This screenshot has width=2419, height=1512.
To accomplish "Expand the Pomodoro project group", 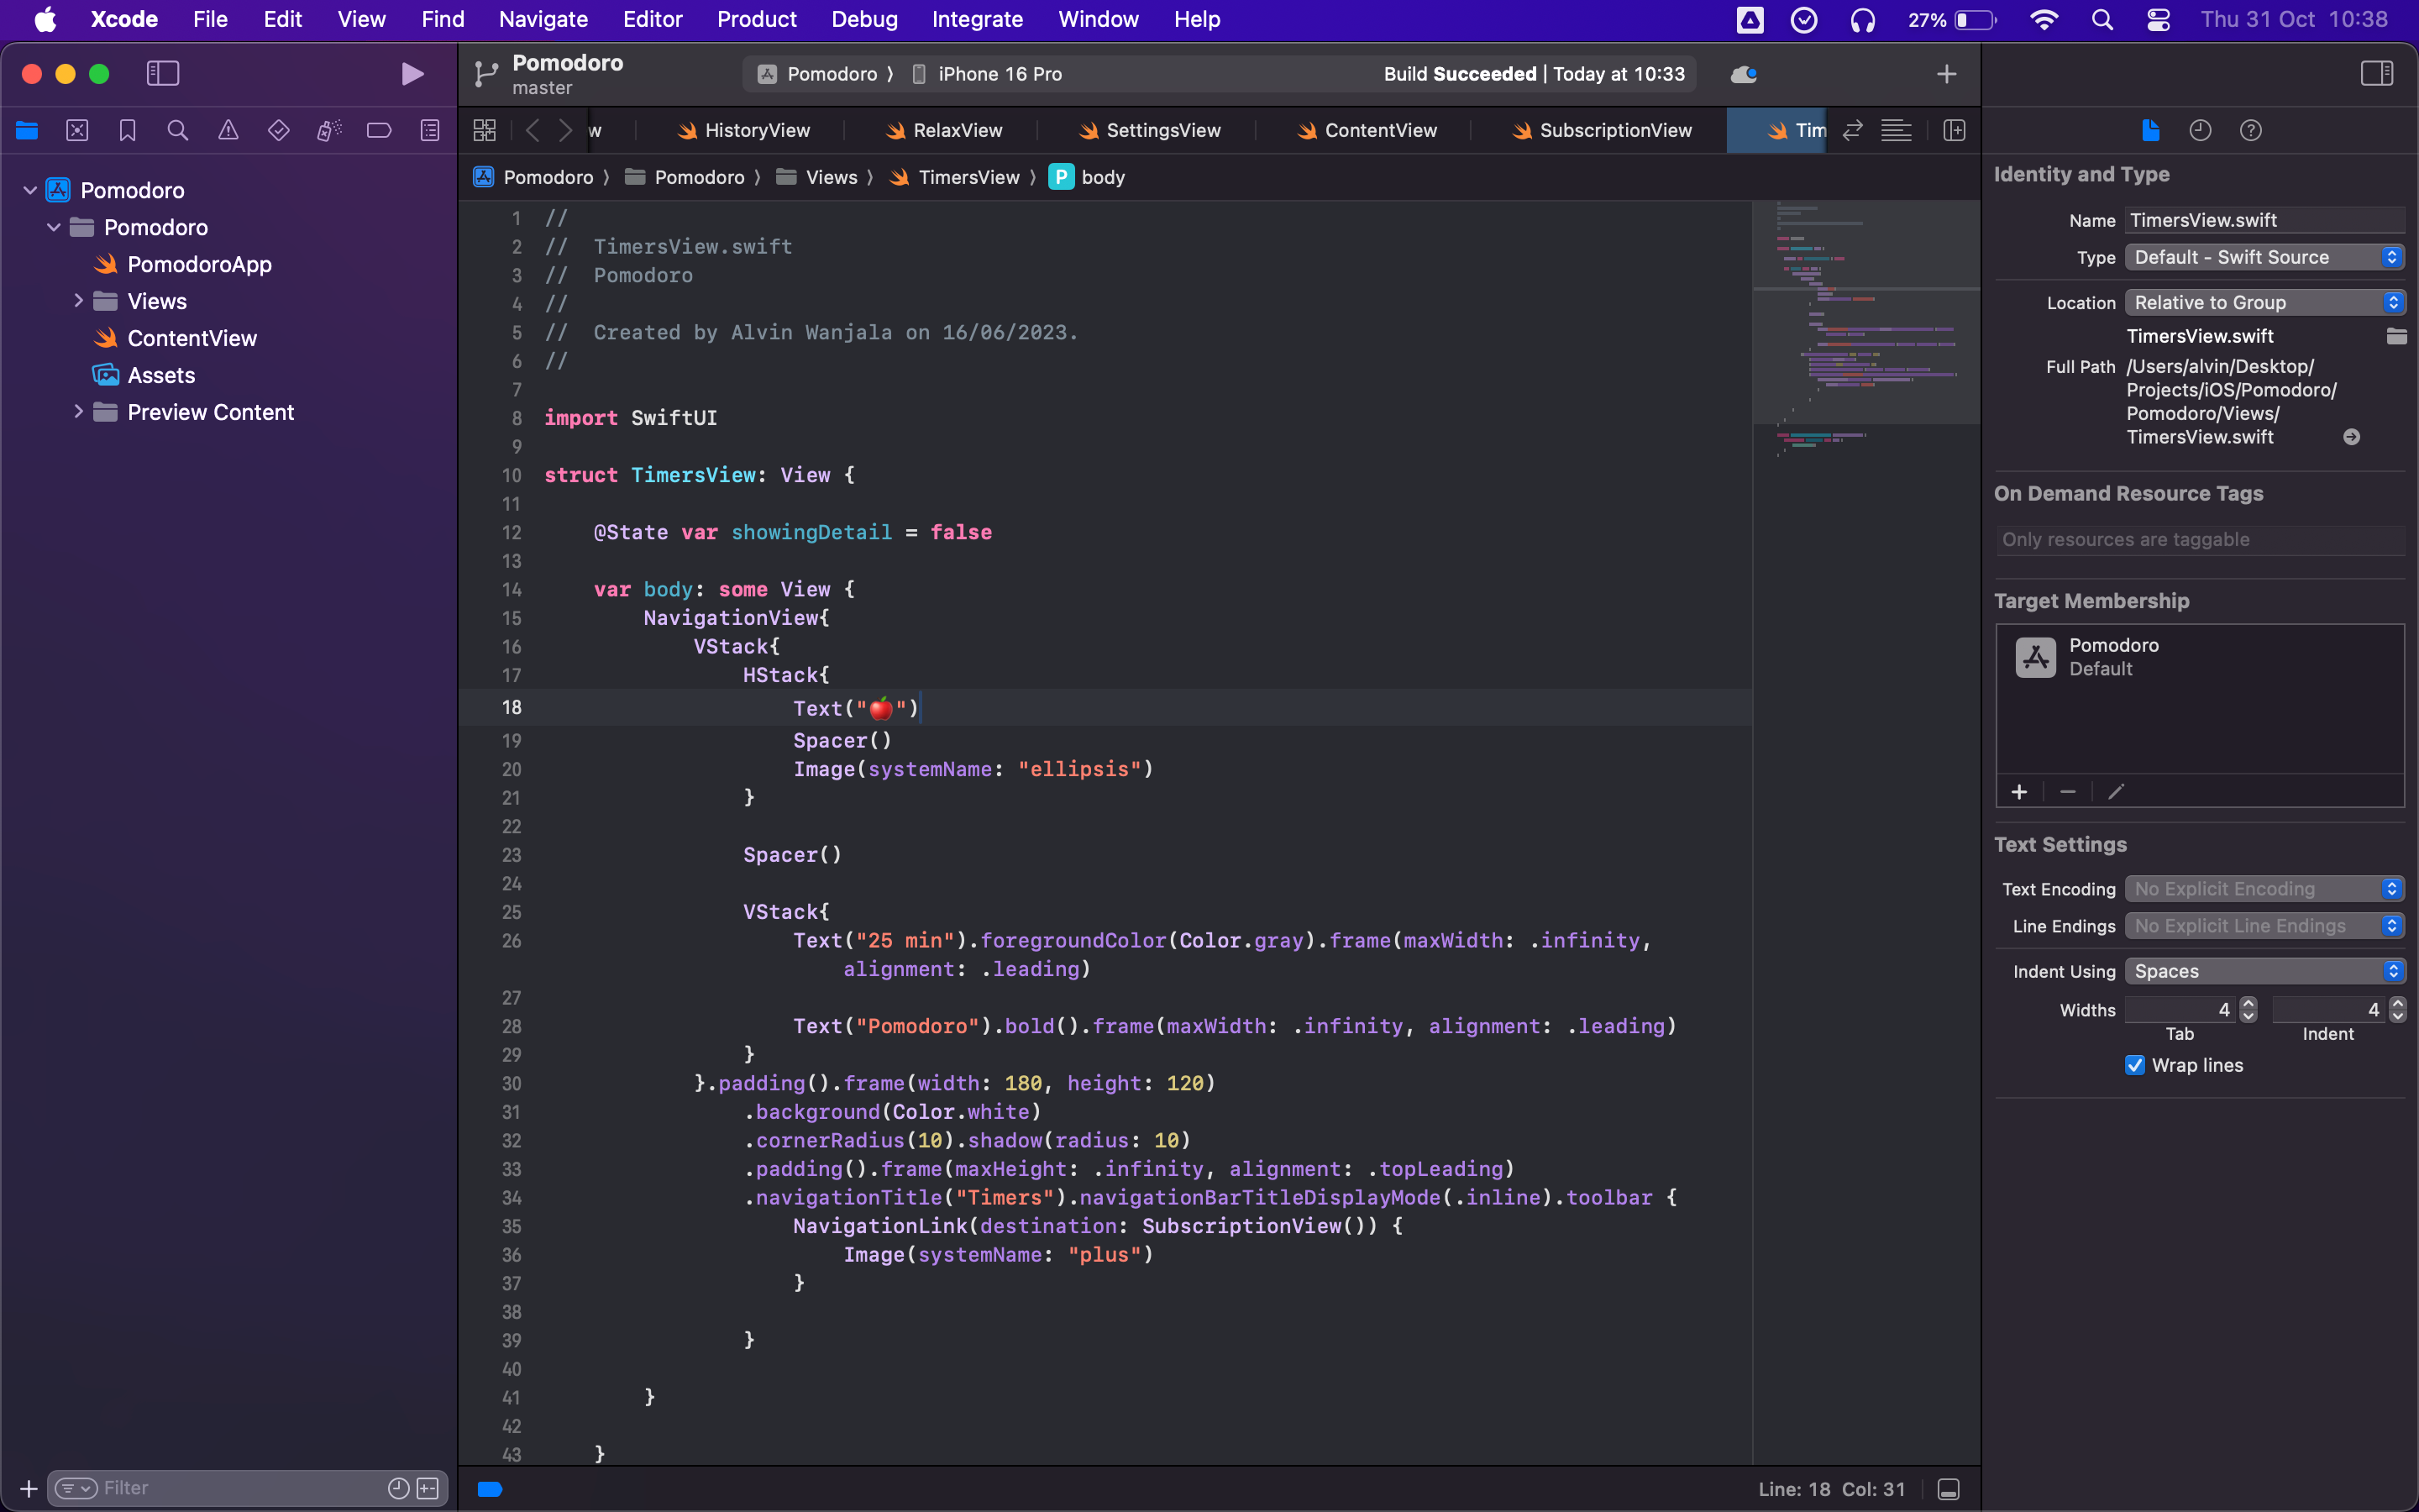I will 29,190.
